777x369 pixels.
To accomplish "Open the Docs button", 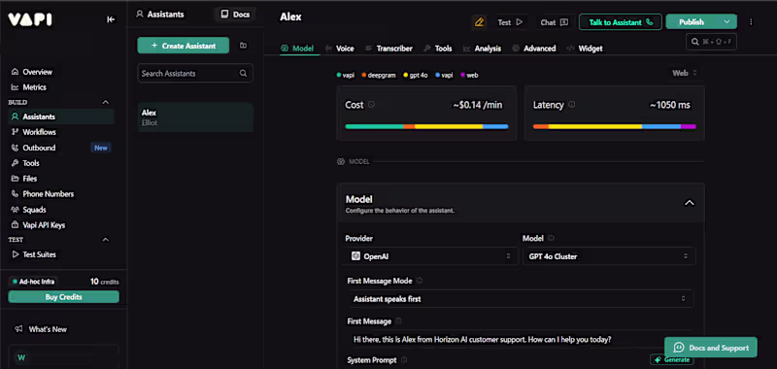I will (x=236, y=15).
